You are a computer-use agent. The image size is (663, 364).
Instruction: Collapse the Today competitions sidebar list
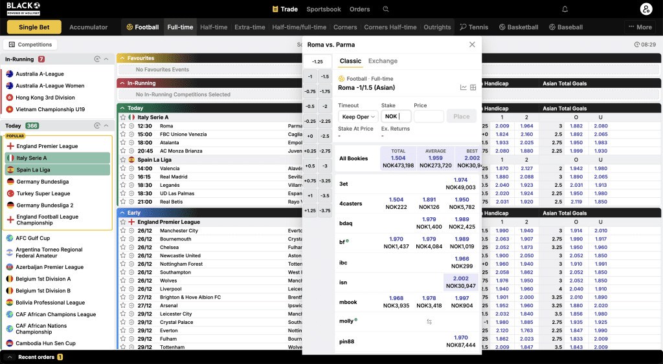click(x=107, y=125)
